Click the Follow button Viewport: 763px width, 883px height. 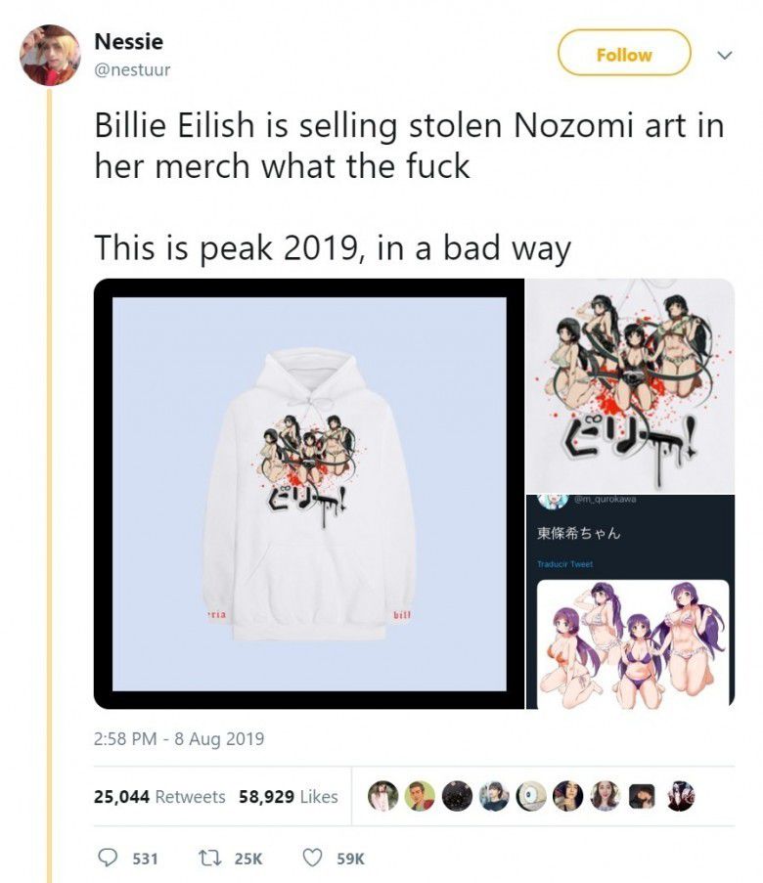(624, 53)
